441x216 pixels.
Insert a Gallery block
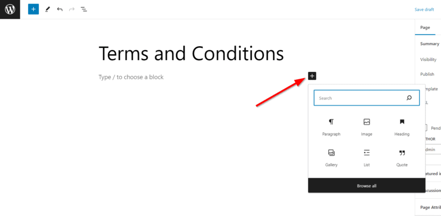(x=331, y=158)
